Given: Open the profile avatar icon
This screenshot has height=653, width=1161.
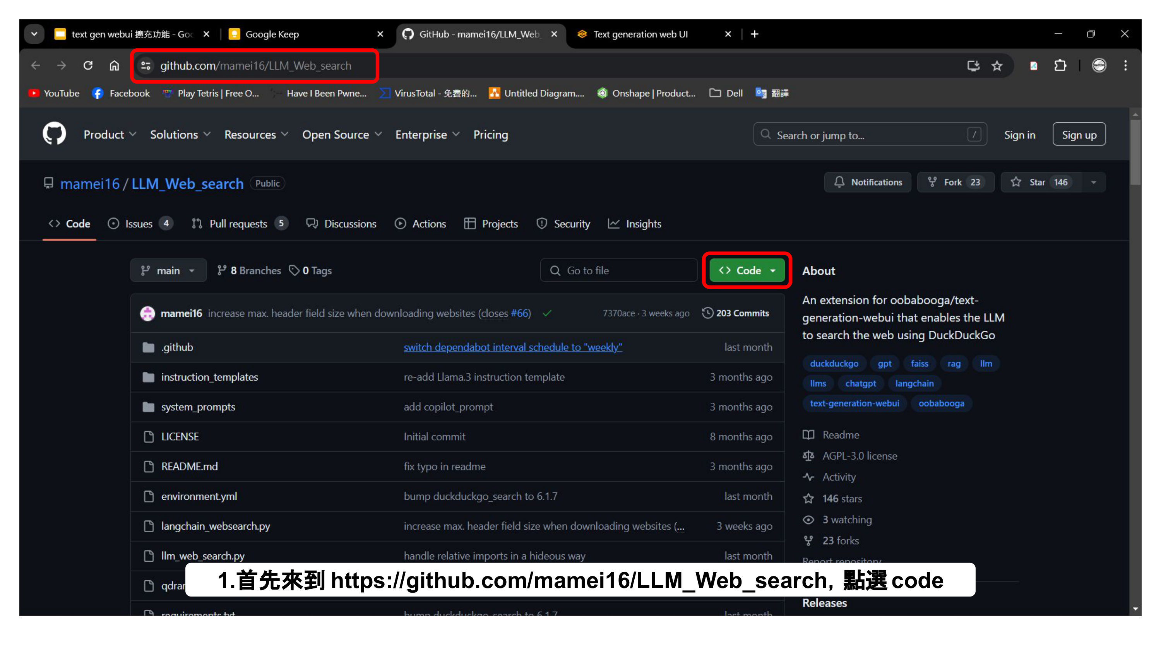Looking at the screenshot, I should click(1099, 66).
